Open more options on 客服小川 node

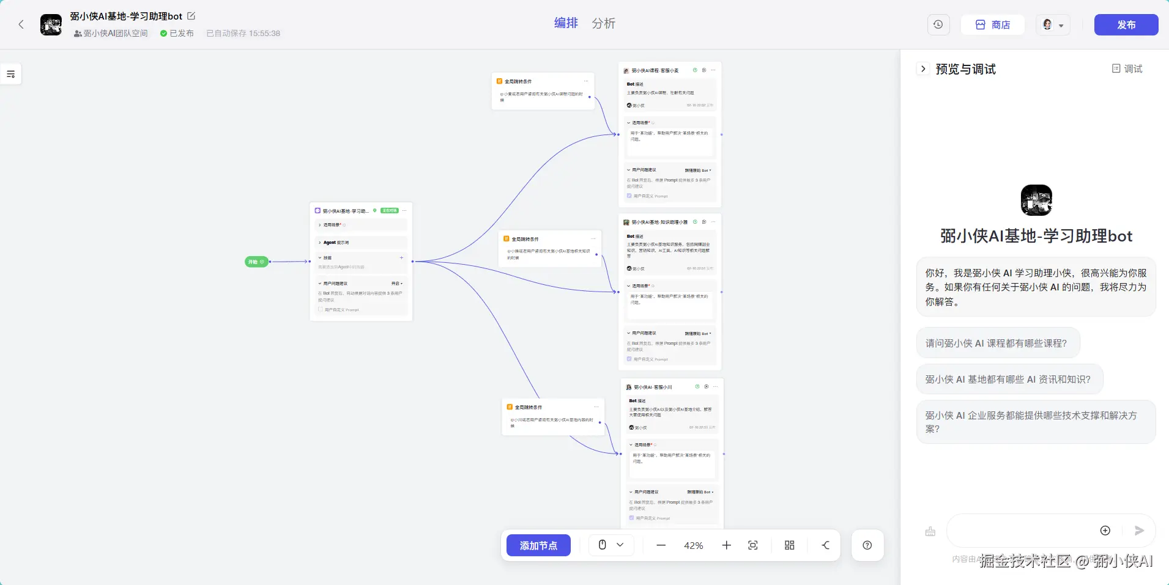point(716,387)
